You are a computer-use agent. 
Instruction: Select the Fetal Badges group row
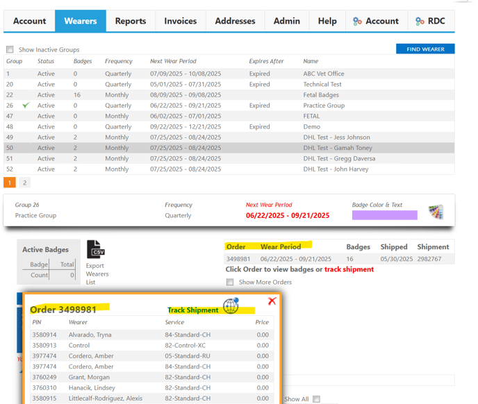(x=229, y=95)
